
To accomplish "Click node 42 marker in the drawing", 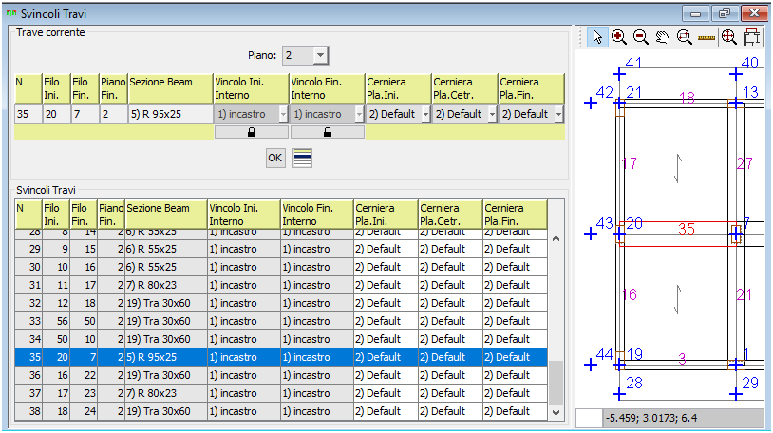I will click(x=591, y=104).
